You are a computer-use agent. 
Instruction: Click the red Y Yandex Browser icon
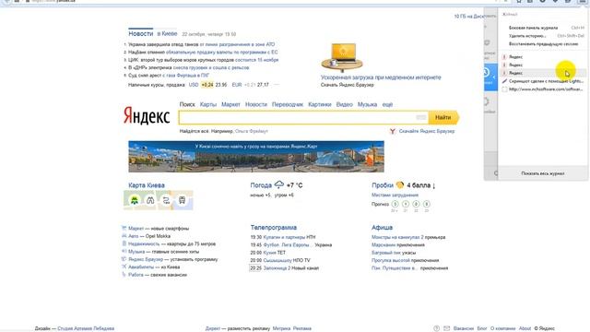coord(393,131)
